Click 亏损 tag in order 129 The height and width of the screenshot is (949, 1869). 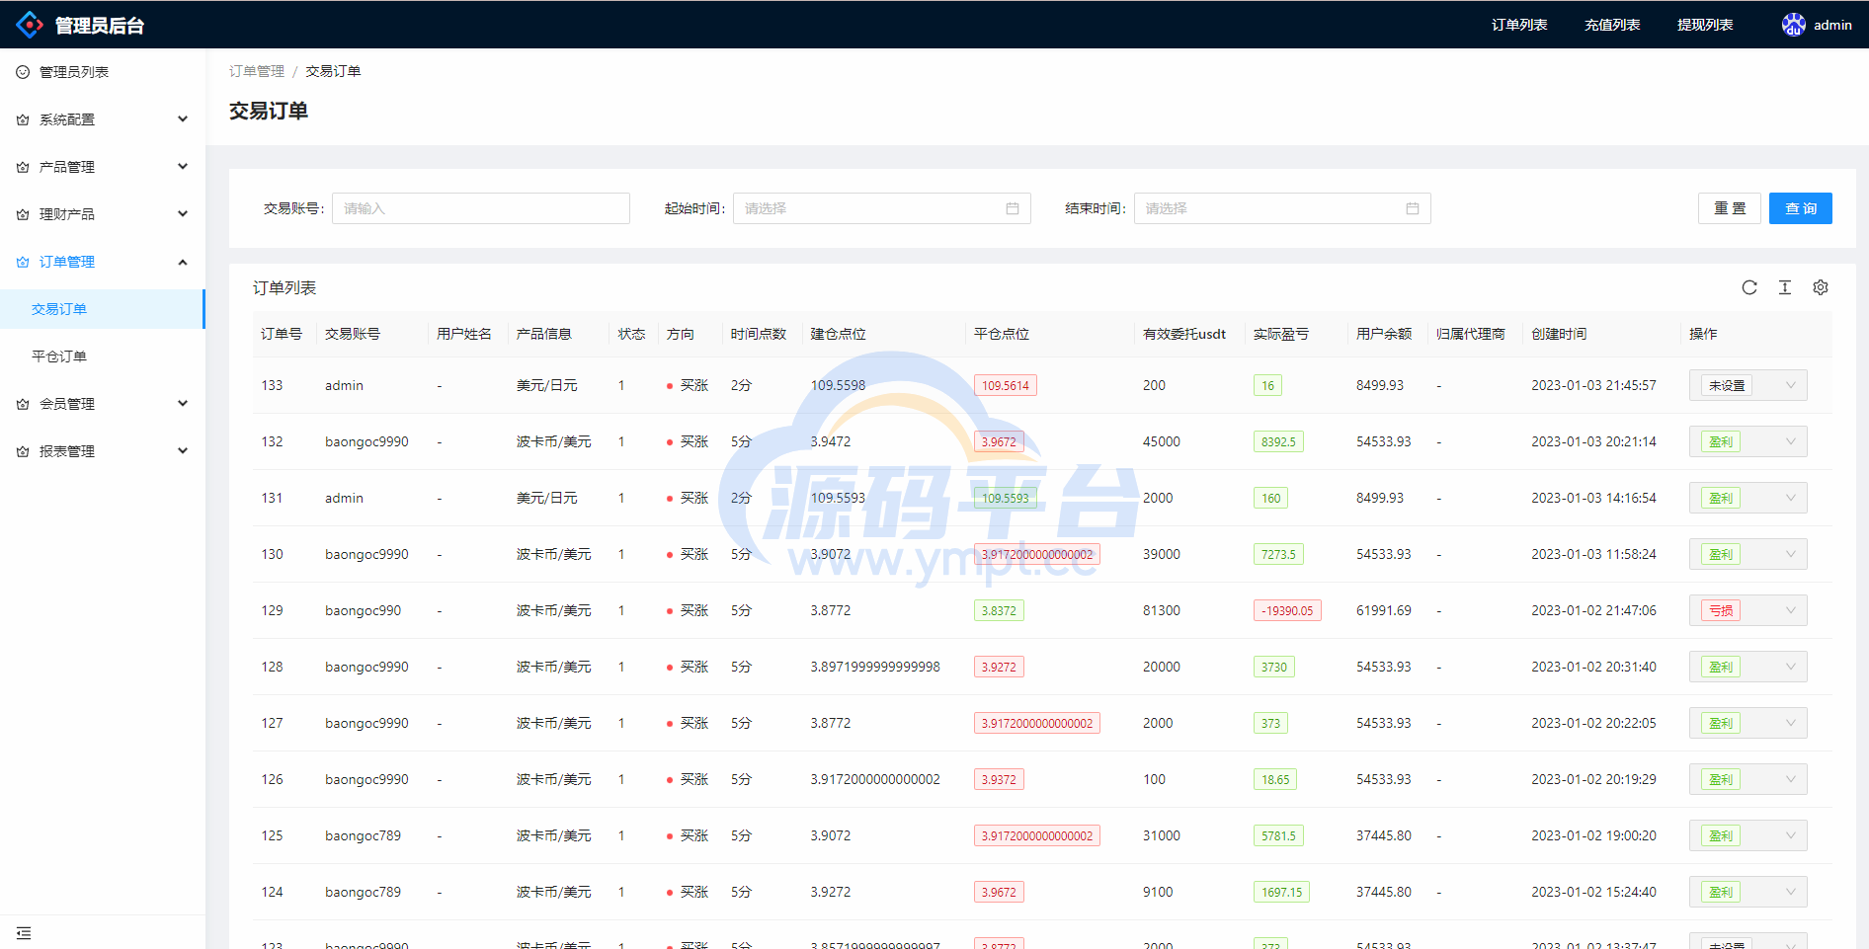pos(1721,611)
